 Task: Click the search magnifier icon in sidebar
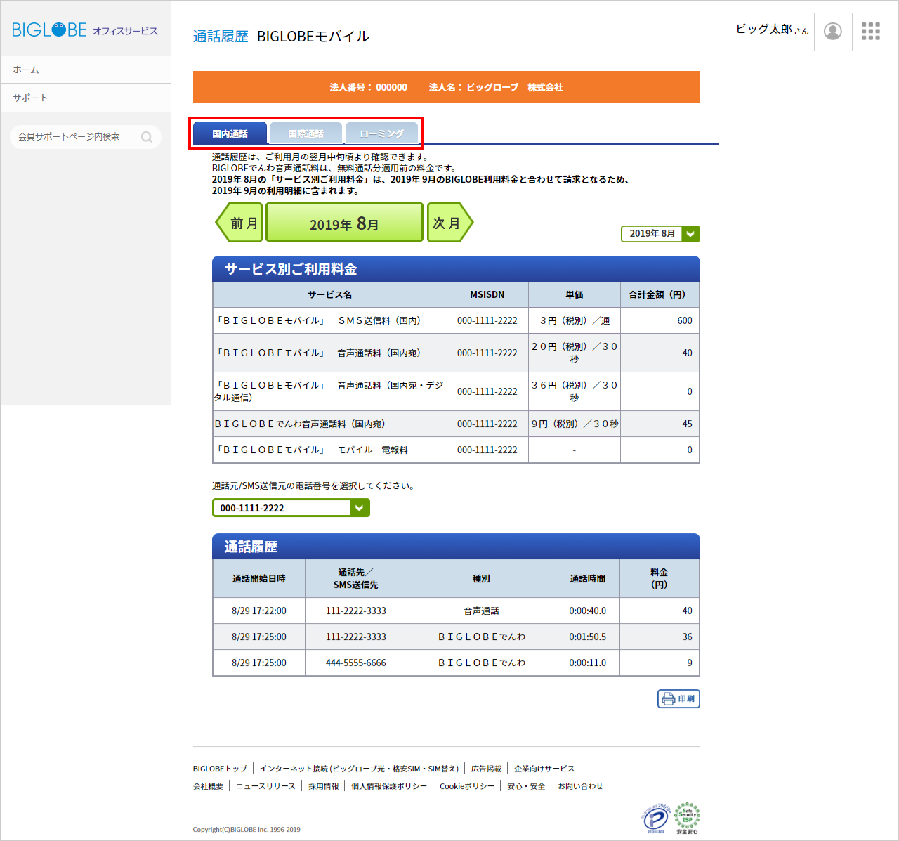pos(147,137)
